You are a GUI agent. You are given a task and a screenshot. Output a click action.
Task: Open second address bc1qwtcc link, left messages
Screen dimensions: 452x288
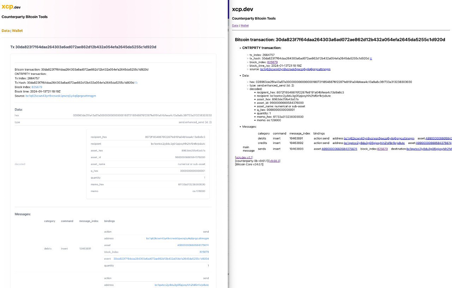(182, 285)
